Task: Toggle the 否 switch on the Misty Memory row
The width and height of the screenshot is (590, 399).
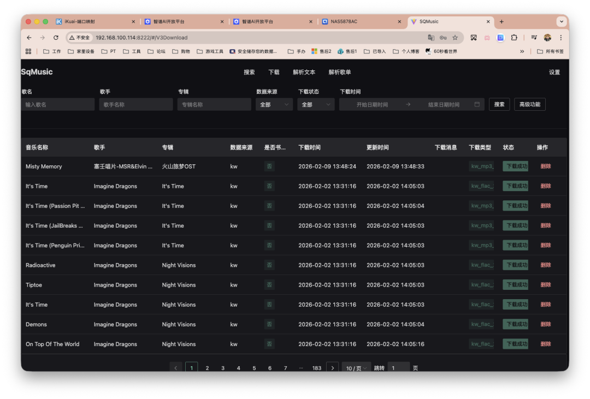Action: click(269, 166)
